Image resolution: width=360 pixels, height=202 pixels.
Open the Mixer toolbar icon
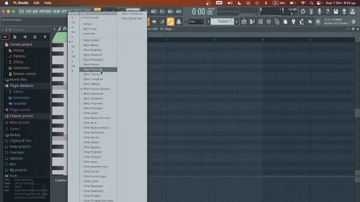tap(269, 22)
